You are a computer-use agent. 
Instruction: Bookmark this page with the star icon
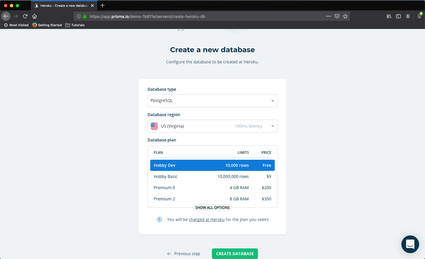click(x=345, y=16)
